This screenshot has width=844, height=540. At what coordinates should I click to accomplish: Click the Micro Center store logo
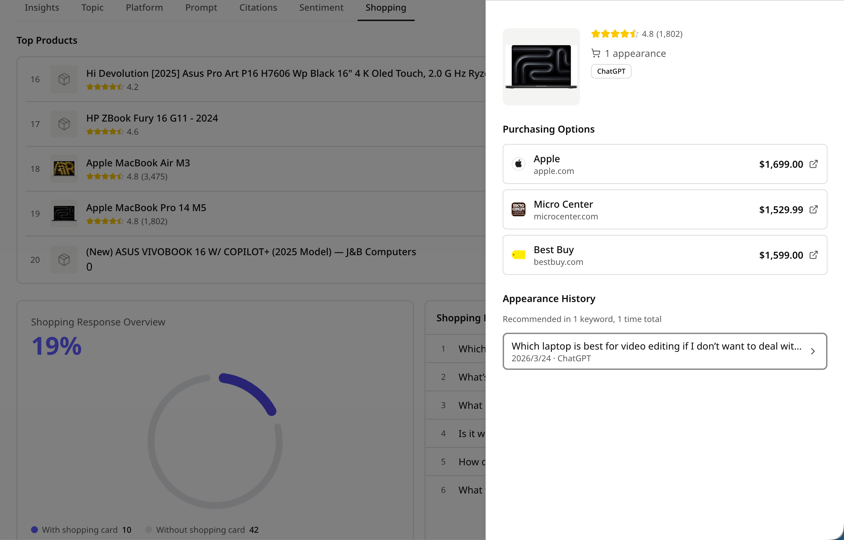click(x=518, y=209)
